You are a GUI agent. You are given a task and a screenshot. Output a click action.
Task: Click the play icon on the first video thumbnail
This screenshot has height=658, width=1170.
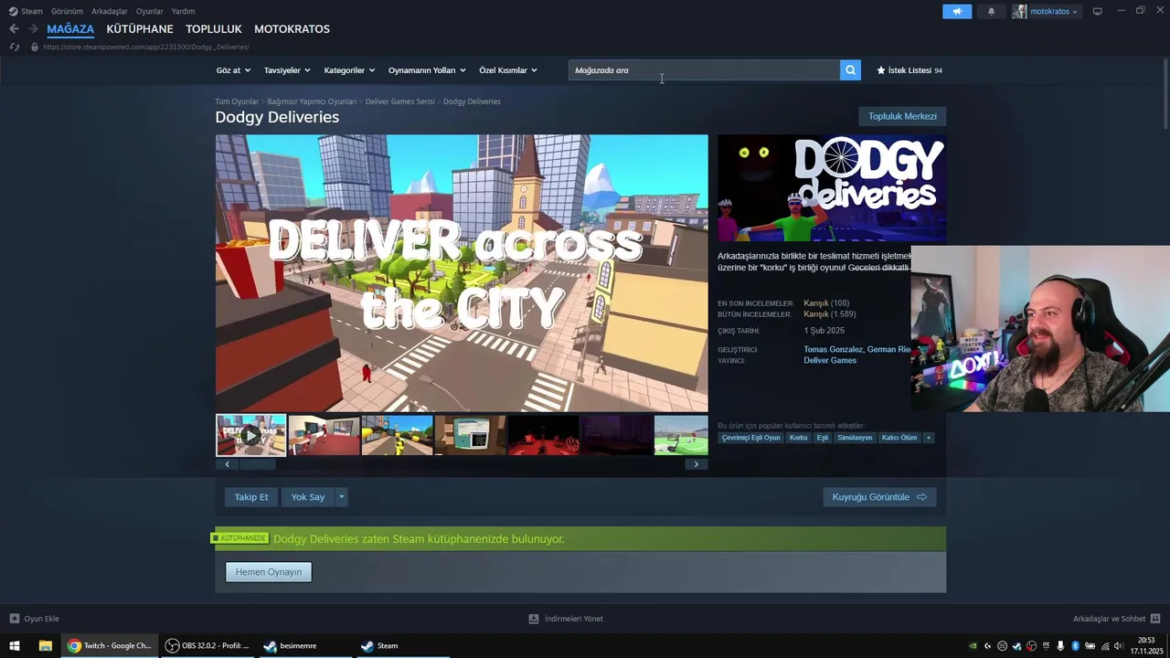[x=250, y=435]
